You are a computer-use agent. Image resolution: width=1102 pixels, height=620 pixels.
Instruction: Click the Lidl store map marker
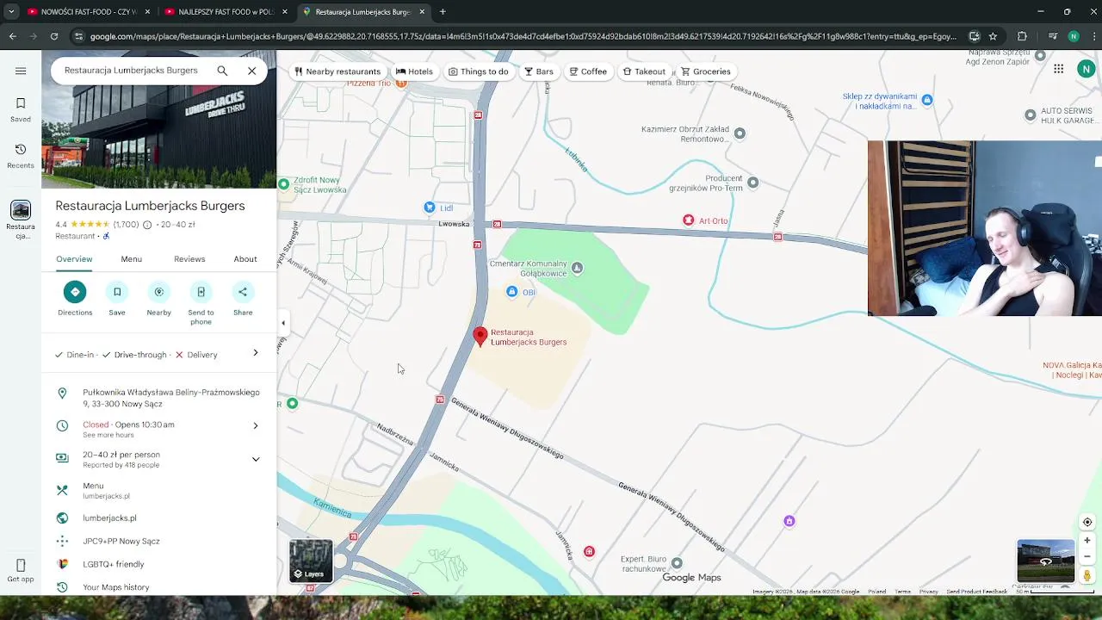(430, 208)
